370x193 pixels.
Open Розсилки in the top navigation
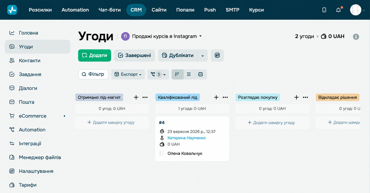click(x=40, y=10)
